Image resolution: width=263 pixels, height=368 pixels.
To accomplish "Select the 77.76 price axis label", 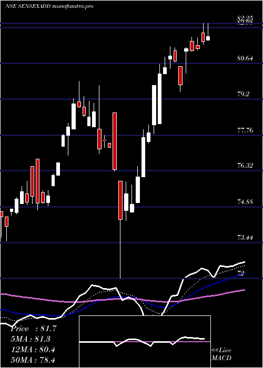I will point(245,130).
